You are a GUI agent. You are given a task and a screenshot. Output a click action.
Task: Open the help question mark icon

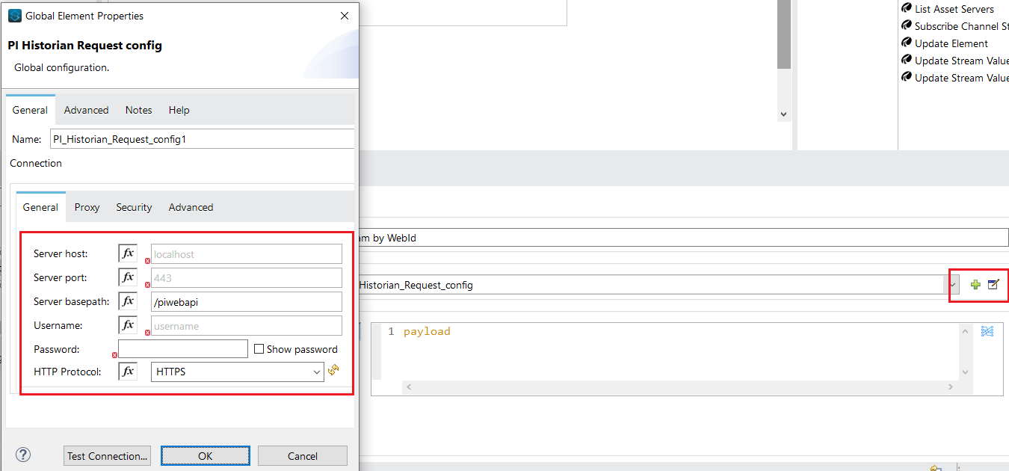22,454
